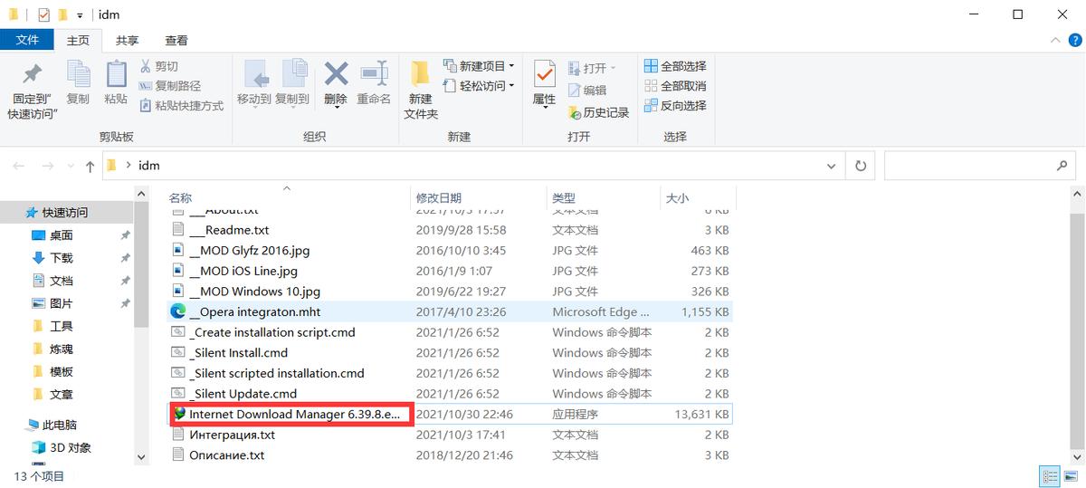Click the ribbon help question mark icon
1086x488 pixels.
[x=1075, y=41]
